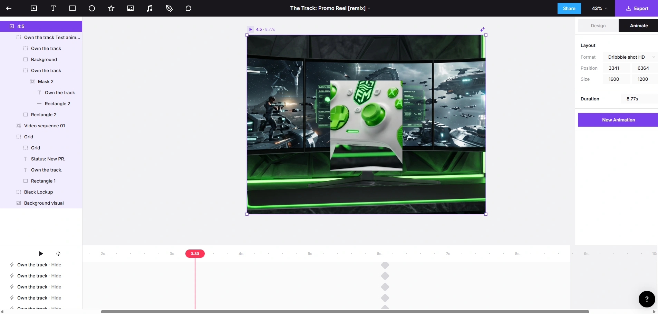Screen dimensions: 658x314
Task: Open the Format dropdown showing Dribbble shot HD
Action: click(x=630, y=57)
